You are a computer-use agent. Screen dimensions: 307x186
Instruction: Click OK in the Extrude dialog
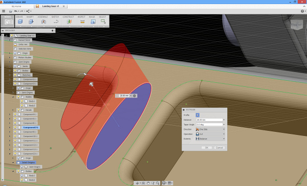207,148
